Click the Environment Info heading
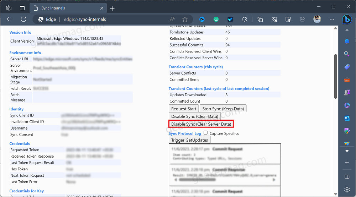 click(x=25, y=53)
